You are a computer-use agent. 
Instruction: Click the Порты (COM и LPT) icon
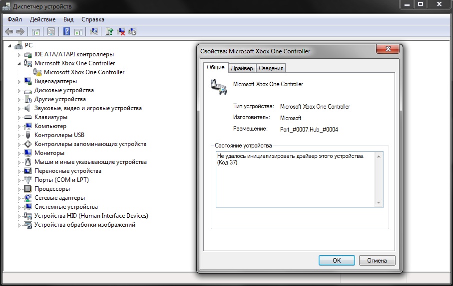tap(28, 180)
